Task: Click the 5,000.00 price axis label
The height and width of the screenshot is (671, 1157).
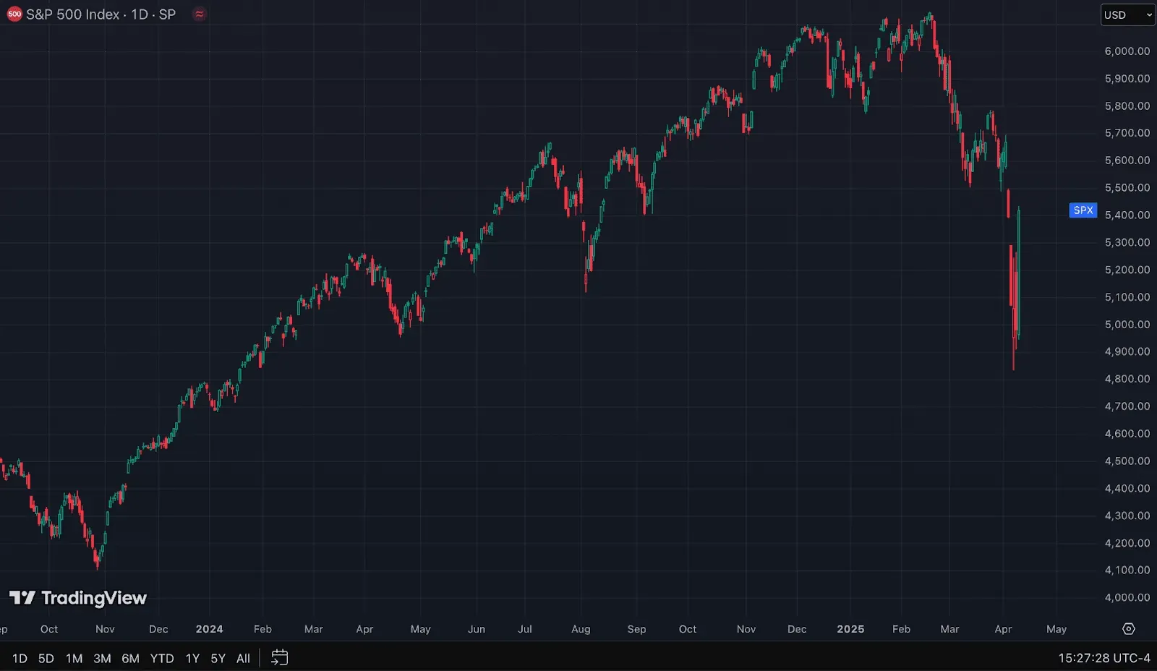Action: [1127, 325]
